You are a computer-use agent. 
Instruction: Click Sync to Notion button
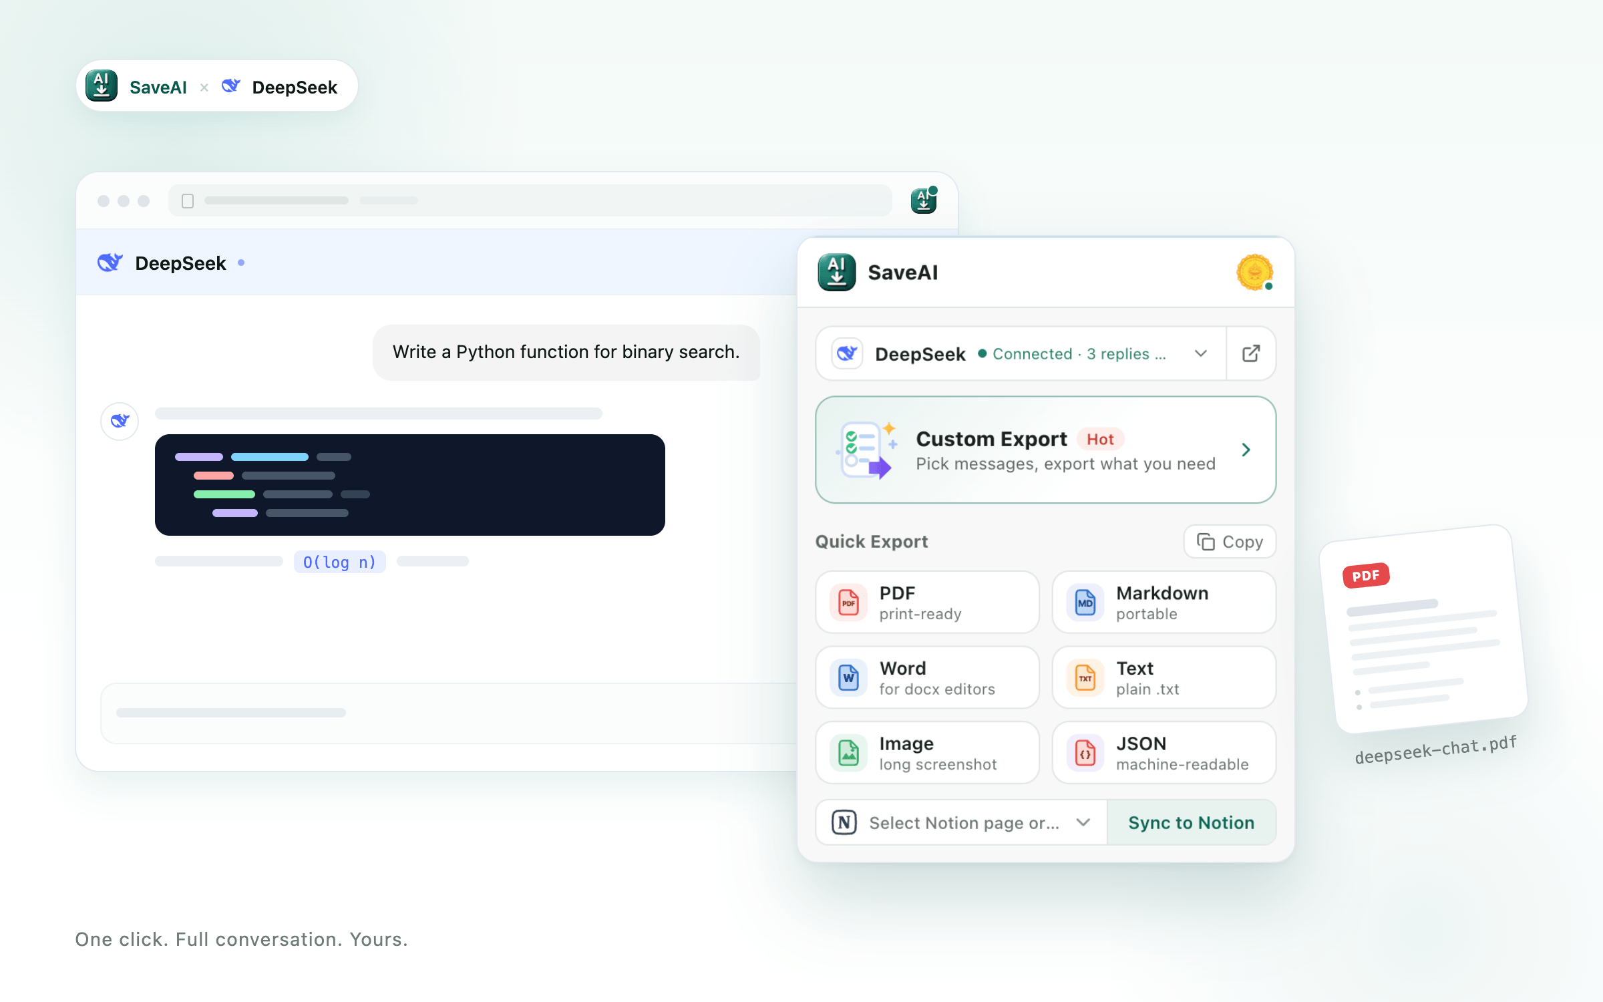point(1192,822)
